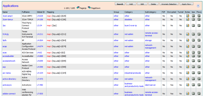
Task: Open Global ID L4:629 link
Action: click(x=40, y=16)
